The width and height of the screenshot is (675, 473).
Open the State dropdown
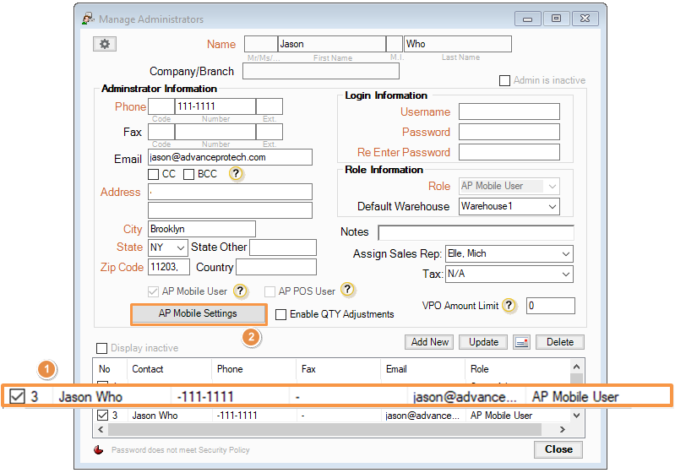(x=178, y=247)
